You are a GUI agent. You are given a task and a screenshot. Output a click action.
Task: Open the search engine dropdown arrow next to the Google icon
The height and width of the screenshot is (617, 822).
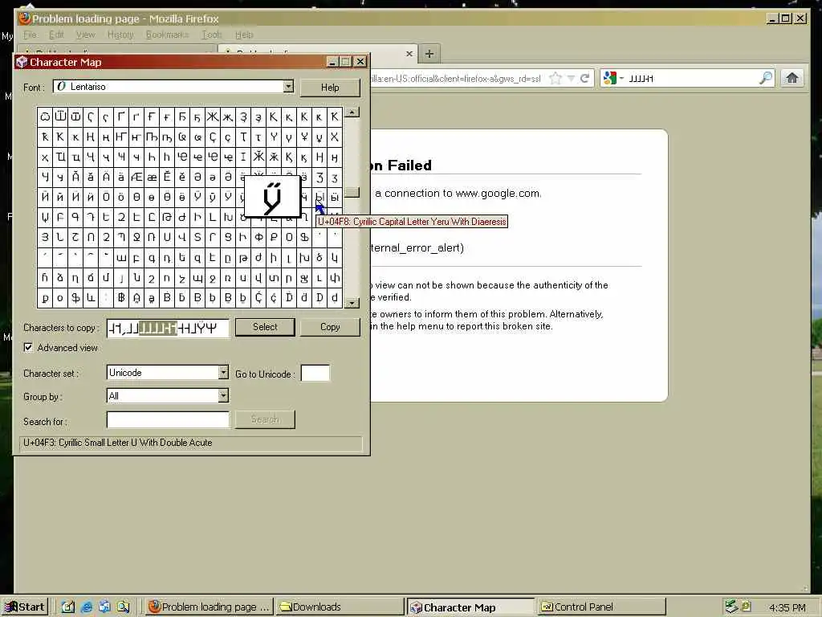point(622,79)
